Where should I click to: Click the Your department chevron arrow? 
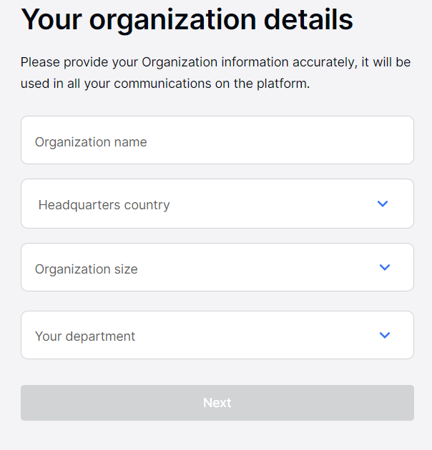[x=385, y=335]
